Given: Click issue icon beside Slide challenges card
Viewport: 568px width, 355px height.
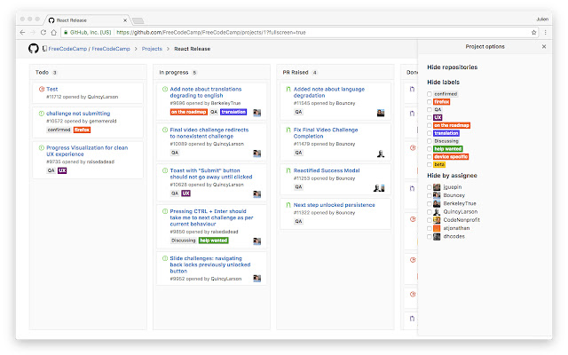Looking at the screenshot, I should pyautogui.click(x=165, y=258).
